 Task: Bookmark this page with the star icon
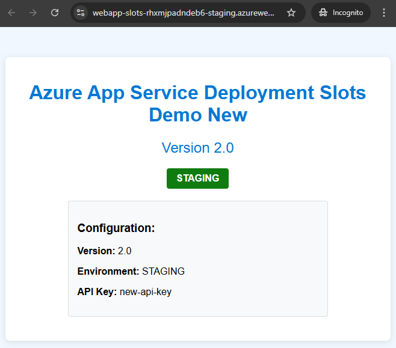(x=291, y=13)
